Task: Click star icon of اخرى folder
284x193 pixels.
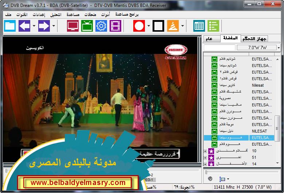Action: pyautogui.click(x=211, y=157)
